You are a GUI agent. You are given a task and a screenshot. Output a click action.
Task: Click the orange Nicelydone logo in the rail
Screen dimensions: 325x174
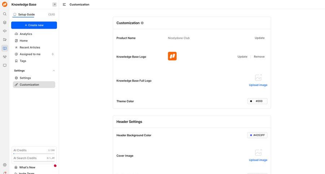click(5, 4)
